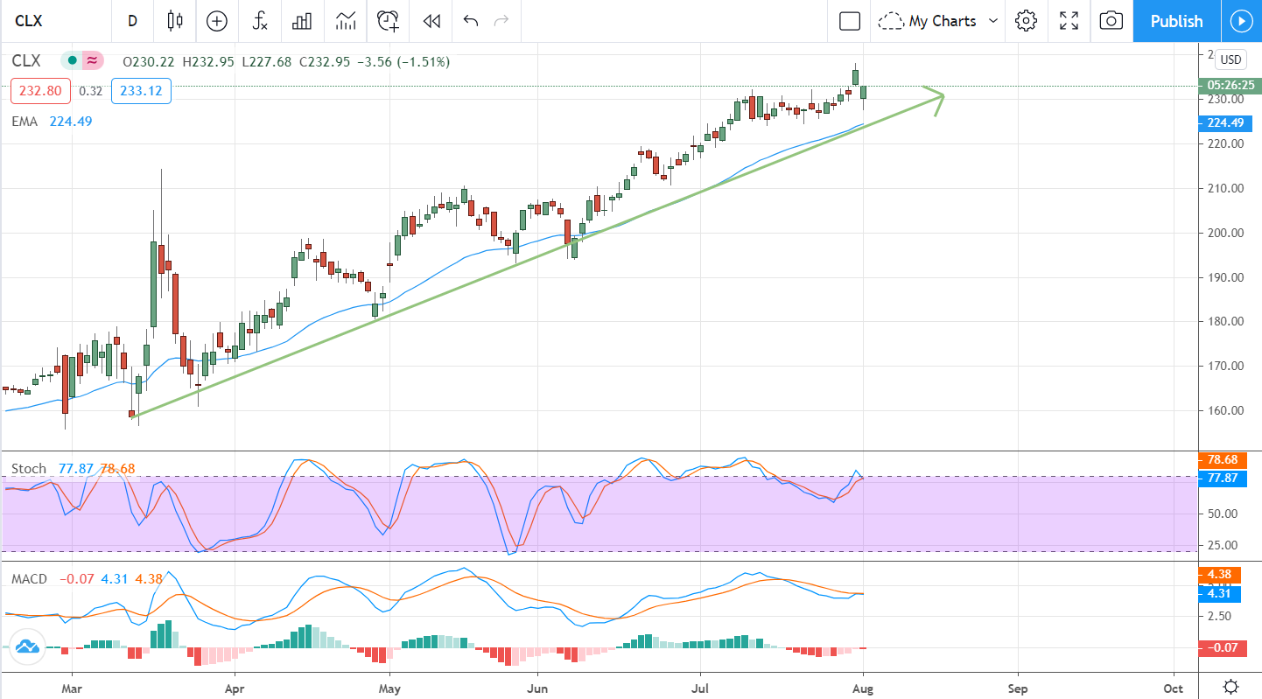Click the Stoch indicator label

pyautogui.click(x=28, y=469)
